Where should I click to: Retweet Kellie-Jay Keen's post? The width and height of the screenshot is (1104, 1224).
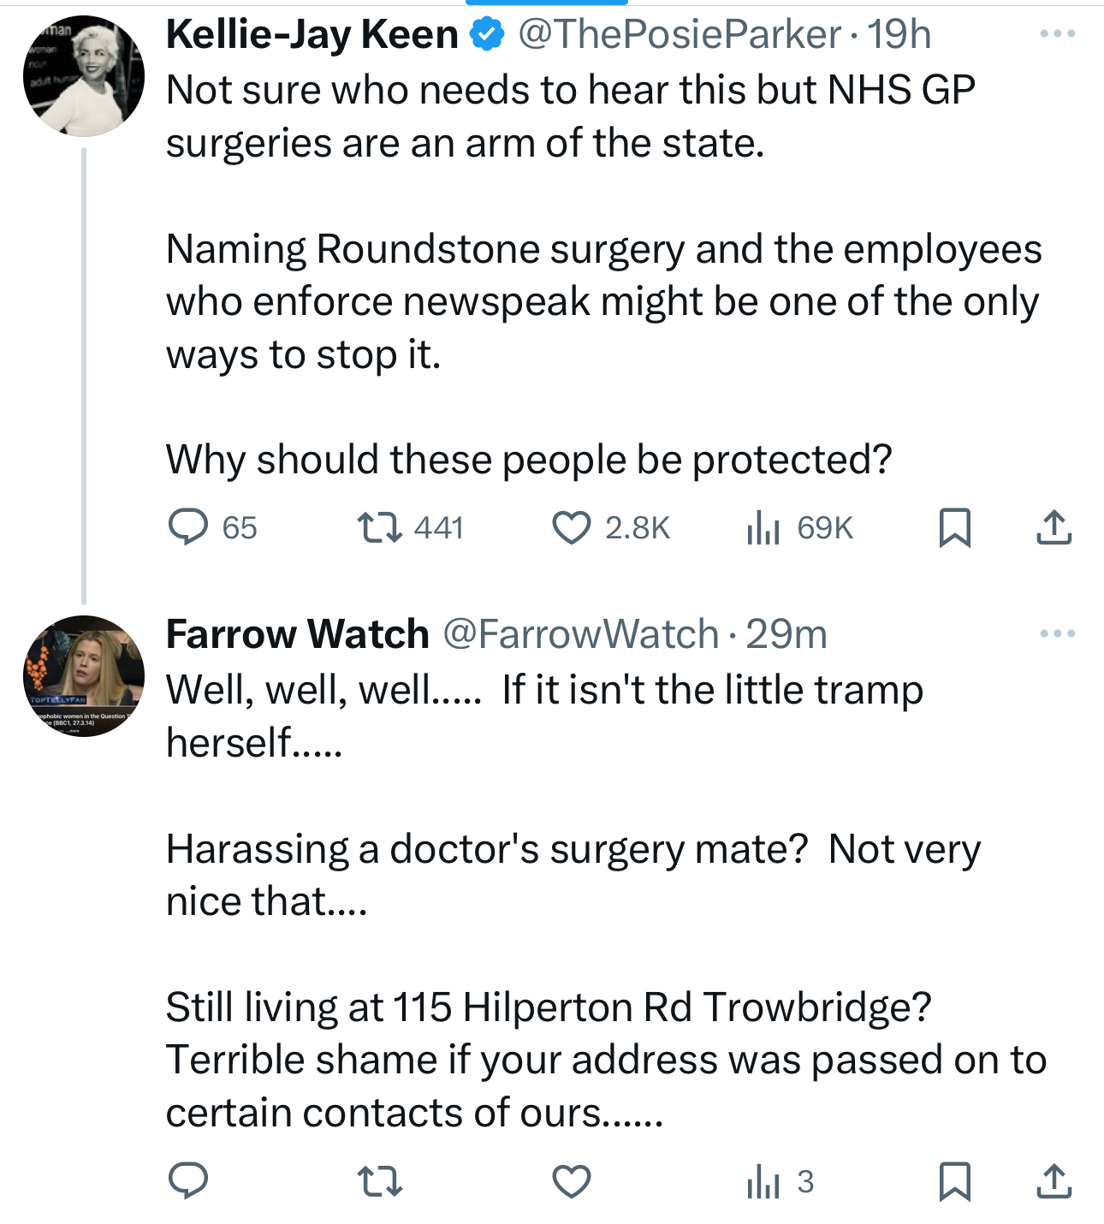click(x=379, y=527)
